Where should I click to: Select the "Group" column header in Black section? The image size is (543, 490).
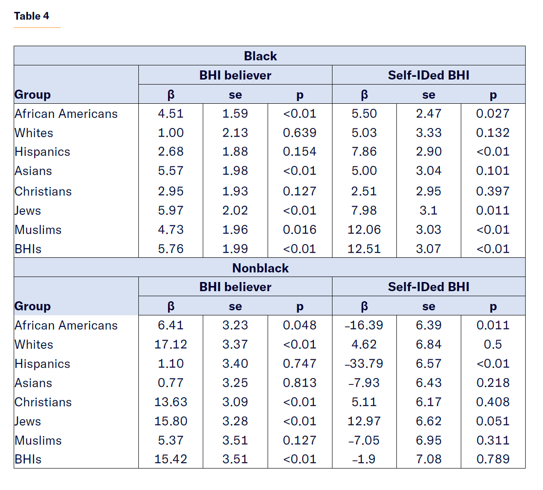tap(32, 95)
